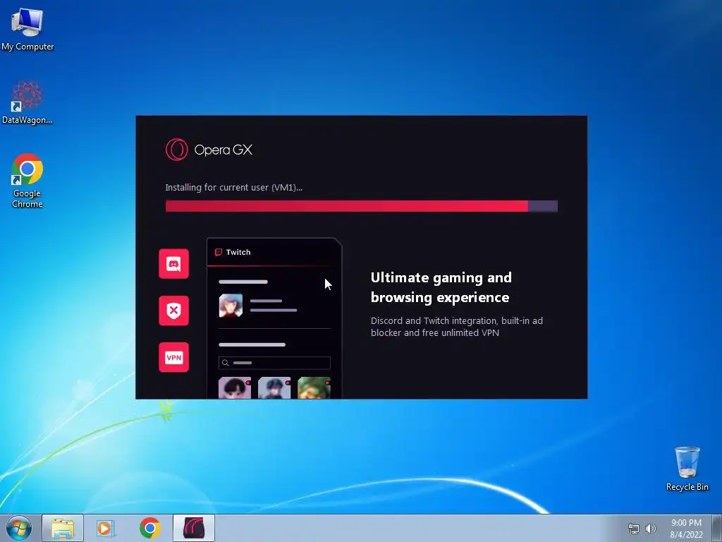Click the Discord and Twitch integration description

[457, 327]
